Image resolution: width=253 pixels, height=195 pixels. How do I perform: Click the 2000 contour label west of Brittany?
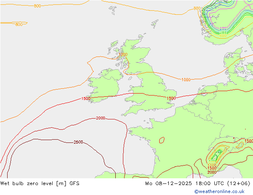point(101,118)
